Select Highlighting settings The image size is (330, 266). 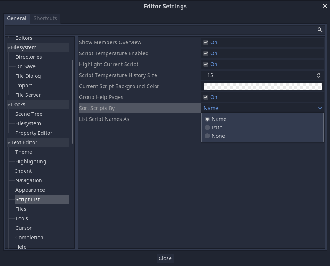coord(31,161)
